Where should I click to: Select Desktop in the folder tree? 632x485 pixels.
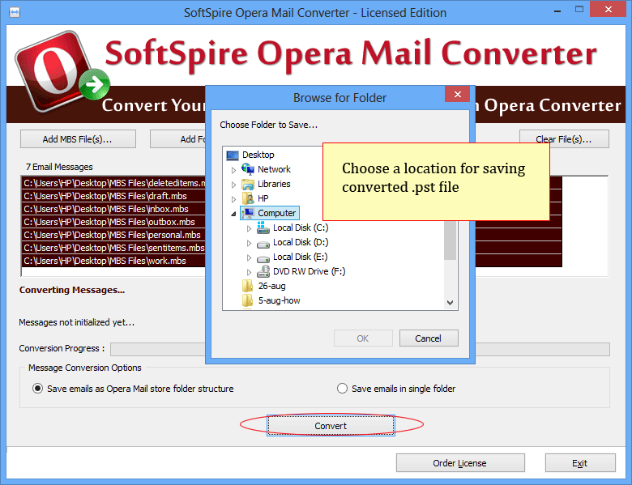point(258,155)
